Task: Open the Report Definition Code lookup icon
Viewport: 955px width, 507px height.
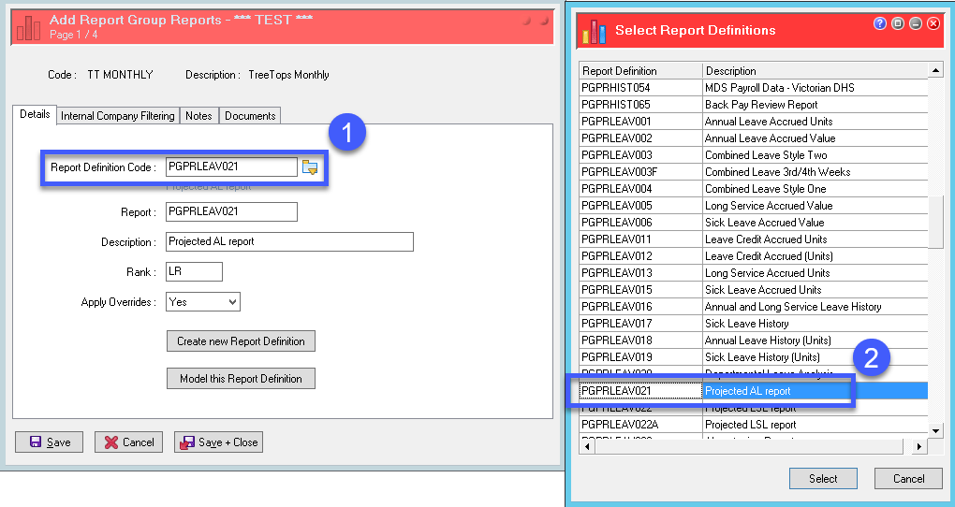Action: pos(310,167)
